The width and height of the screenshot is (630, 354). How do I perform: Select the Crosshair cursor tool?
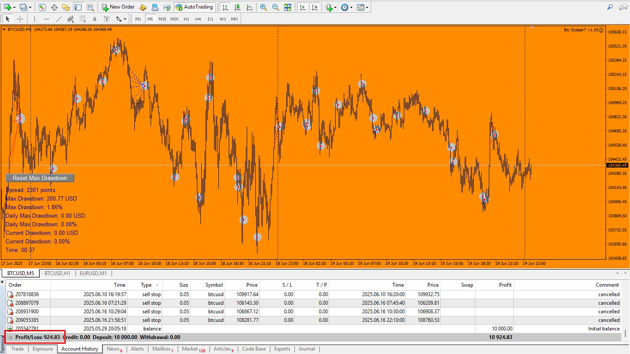20,19
